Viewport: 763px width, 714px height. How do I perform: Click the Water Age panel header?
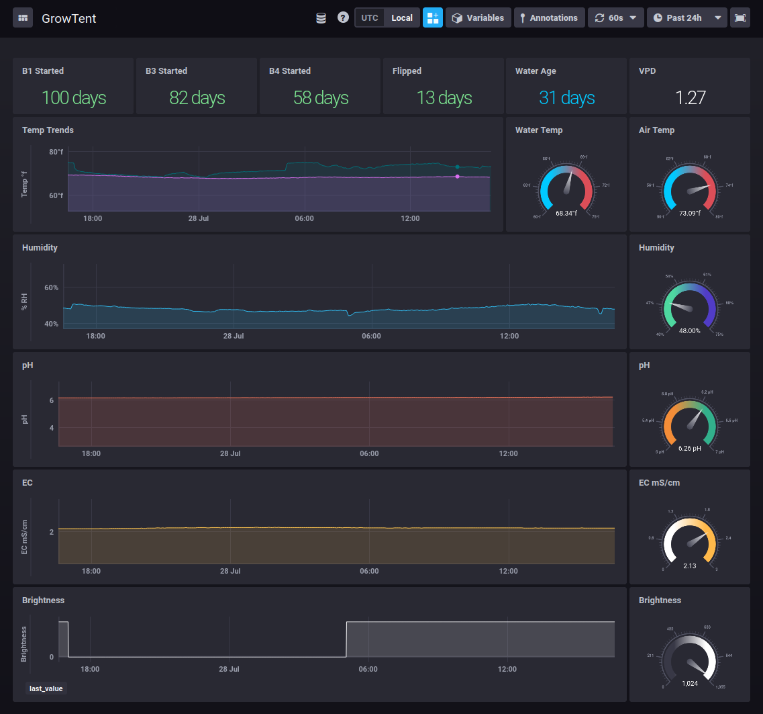click(536, 71)
